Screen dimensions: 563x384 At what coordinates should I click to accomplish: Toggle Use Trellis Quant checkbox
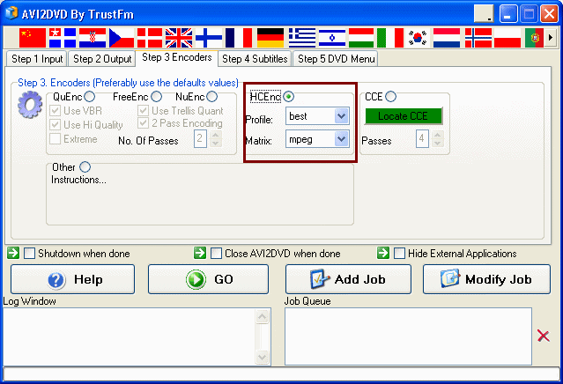(x=143, y=111)
